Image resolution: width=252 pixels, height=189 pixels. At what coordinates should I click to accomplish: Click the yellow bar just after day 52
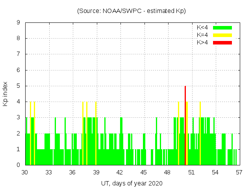(x=200, y=133)
